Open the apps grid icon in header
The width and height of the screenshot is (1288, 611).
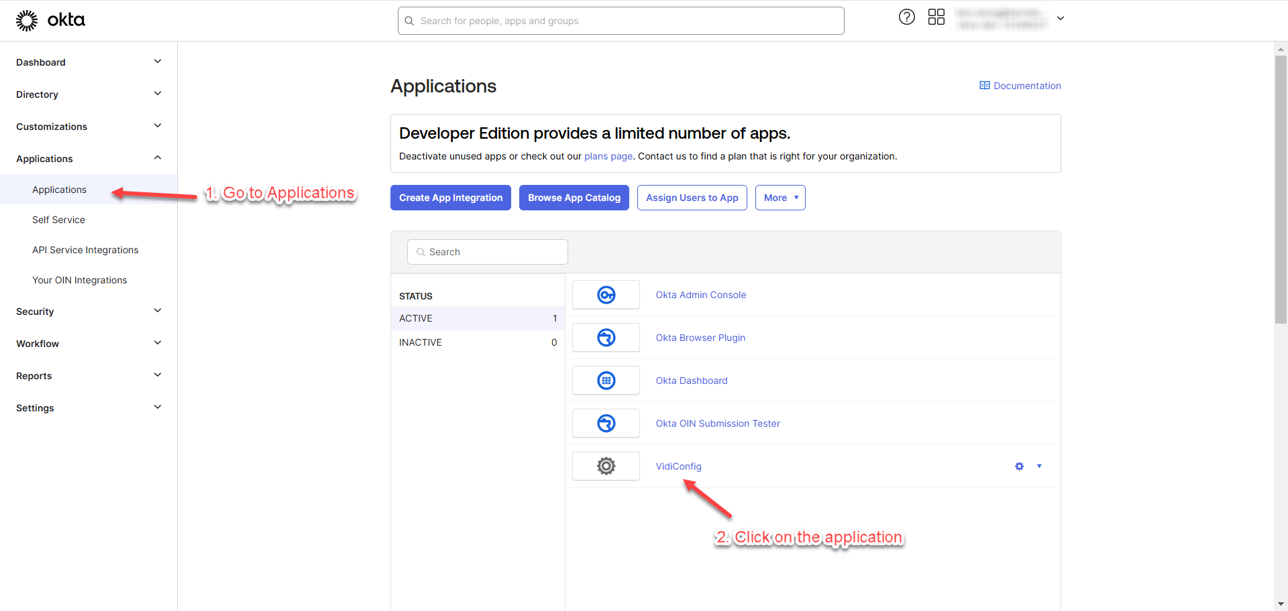coord(936,17)
